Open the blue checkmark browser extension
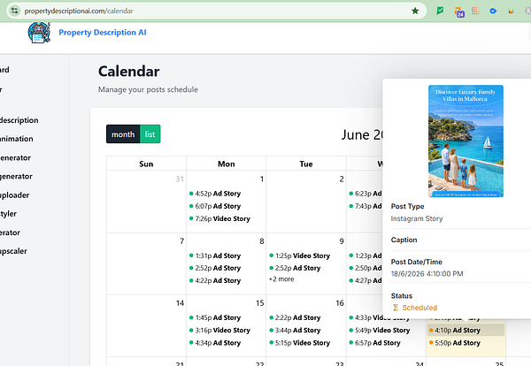This screenshot has height=366, width=531. click(493, 11)
